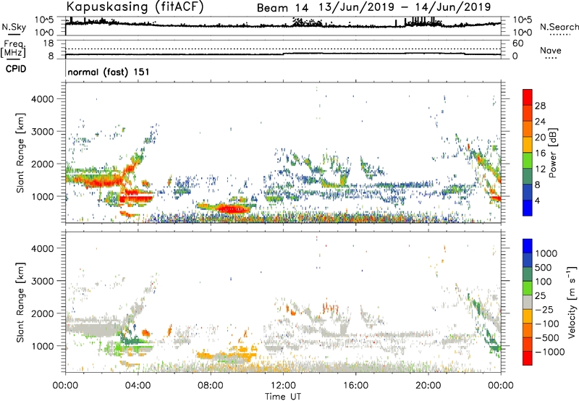Viewport: 579px width, 401px height.
Task: Click the 'Beam 14' label
Action: click(x=282, y=8)
